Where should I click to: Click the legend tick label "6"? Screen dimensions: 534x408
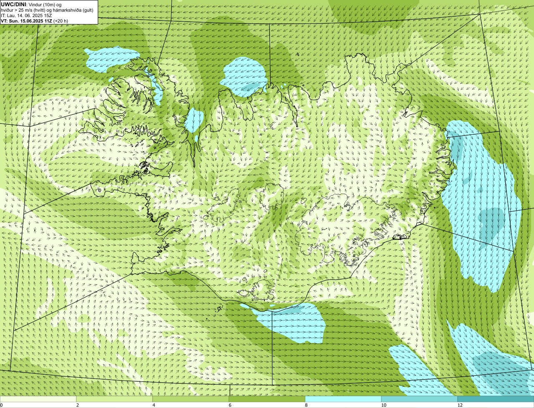[230, 405]
